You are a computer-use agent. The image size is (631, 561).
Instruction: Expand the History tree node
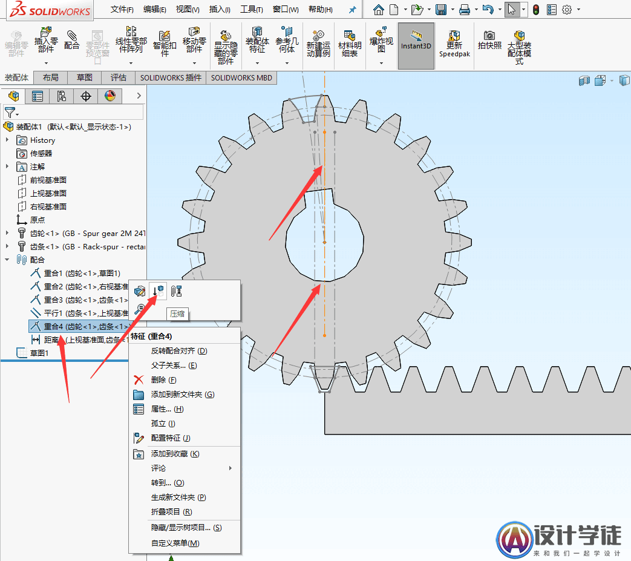pyautogui.click(x=7, y=140)
